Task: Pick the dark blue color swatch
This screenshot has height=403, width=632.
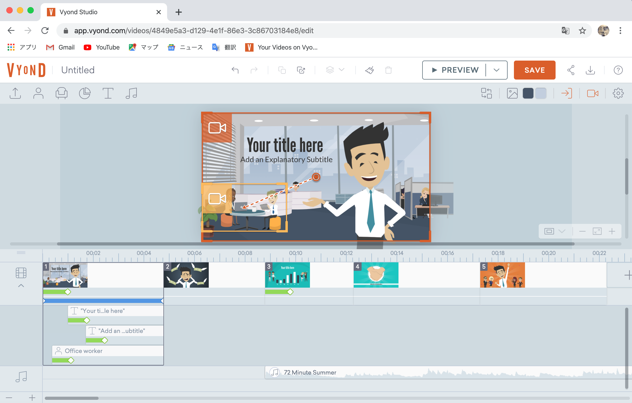Action: 528,93
